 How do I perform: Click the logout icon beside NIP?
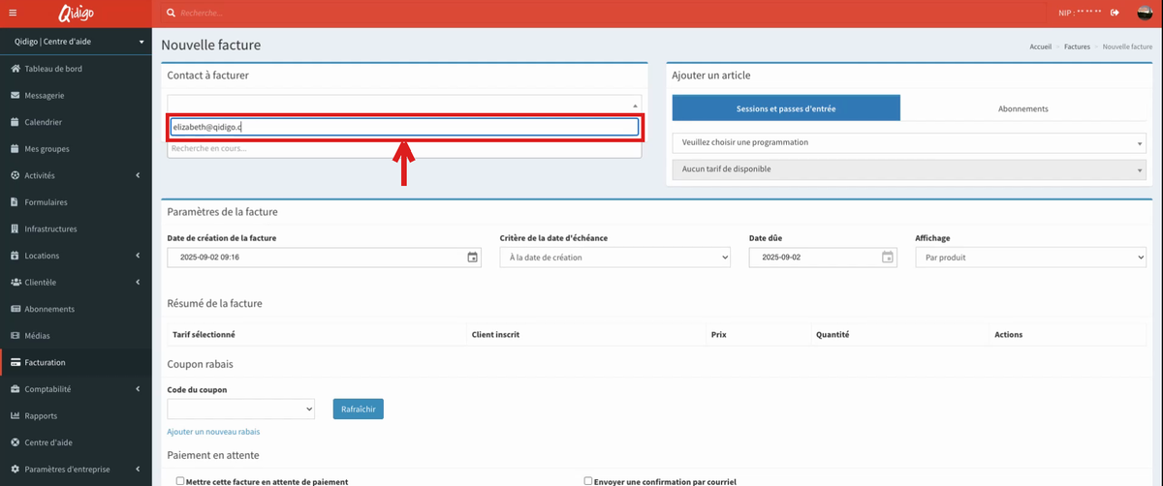[1115, 13]
